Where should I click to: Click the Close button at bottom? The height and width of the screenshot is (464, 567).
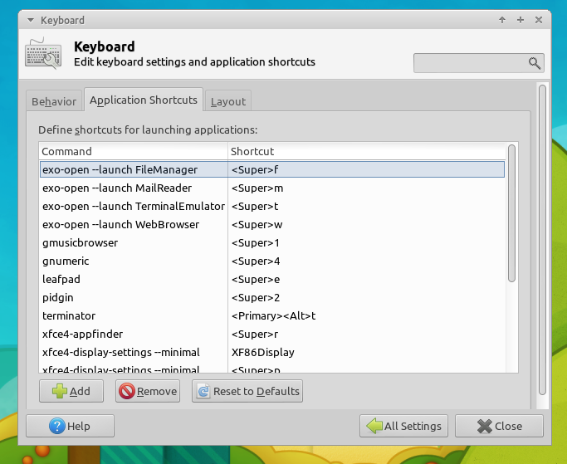499,426
